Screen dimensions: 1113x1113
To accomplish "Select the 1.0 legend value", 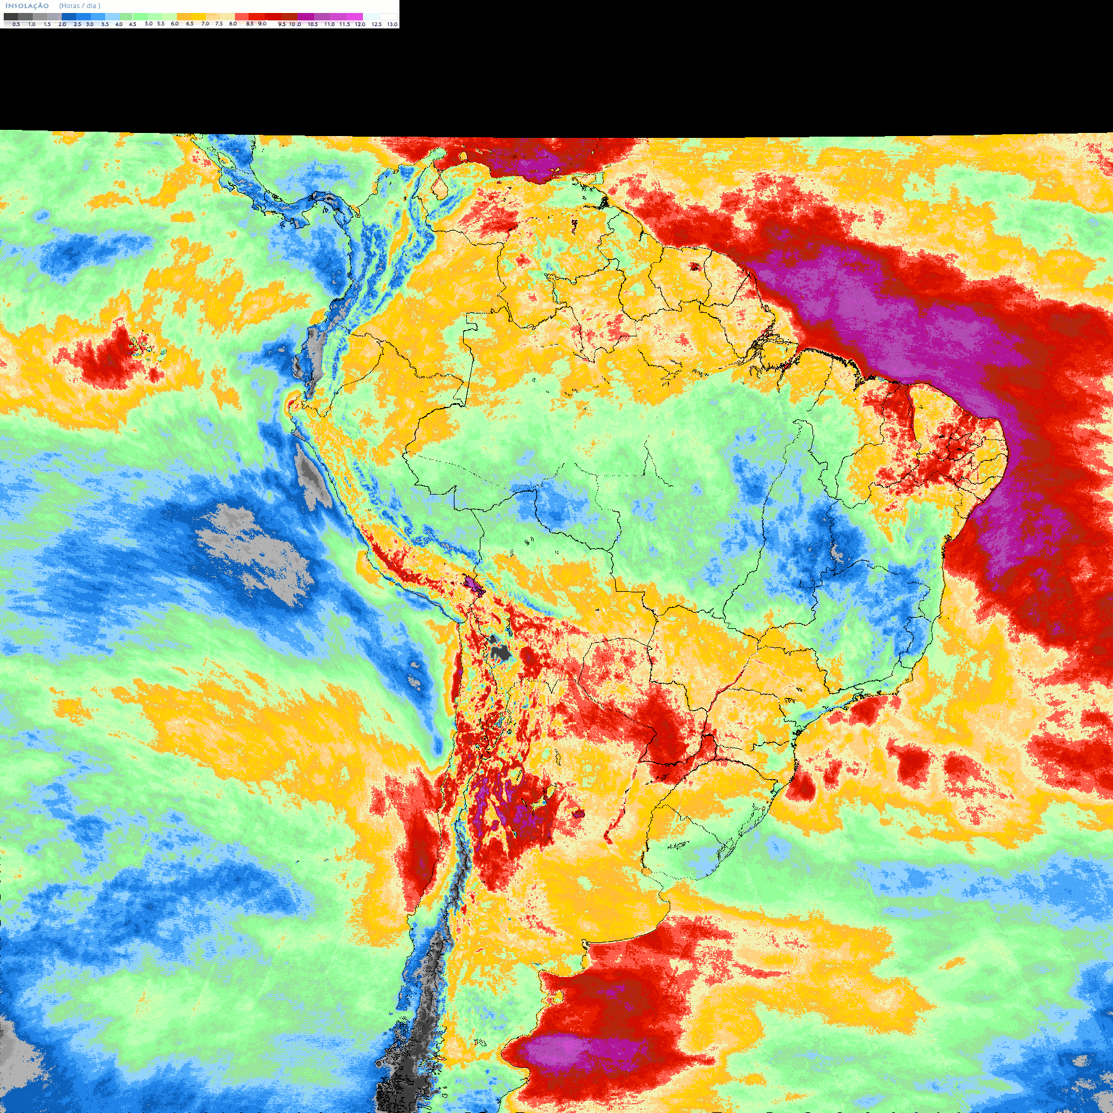I will point(32,24).
